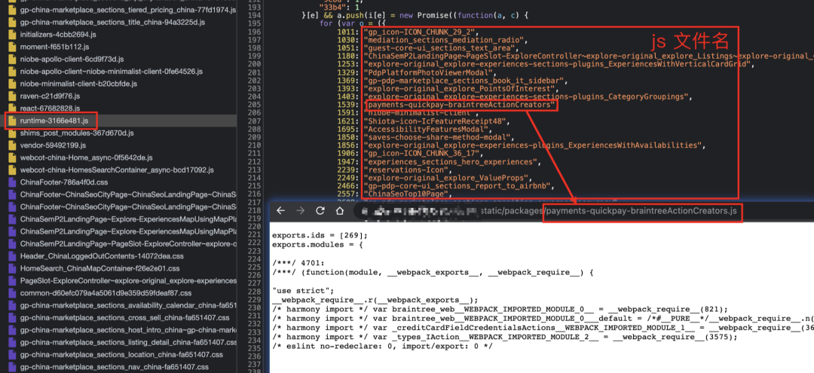Click the file icon beside raven-c21d9f76.js
Screen dimensions: 814x373
(x=12, y=96)
